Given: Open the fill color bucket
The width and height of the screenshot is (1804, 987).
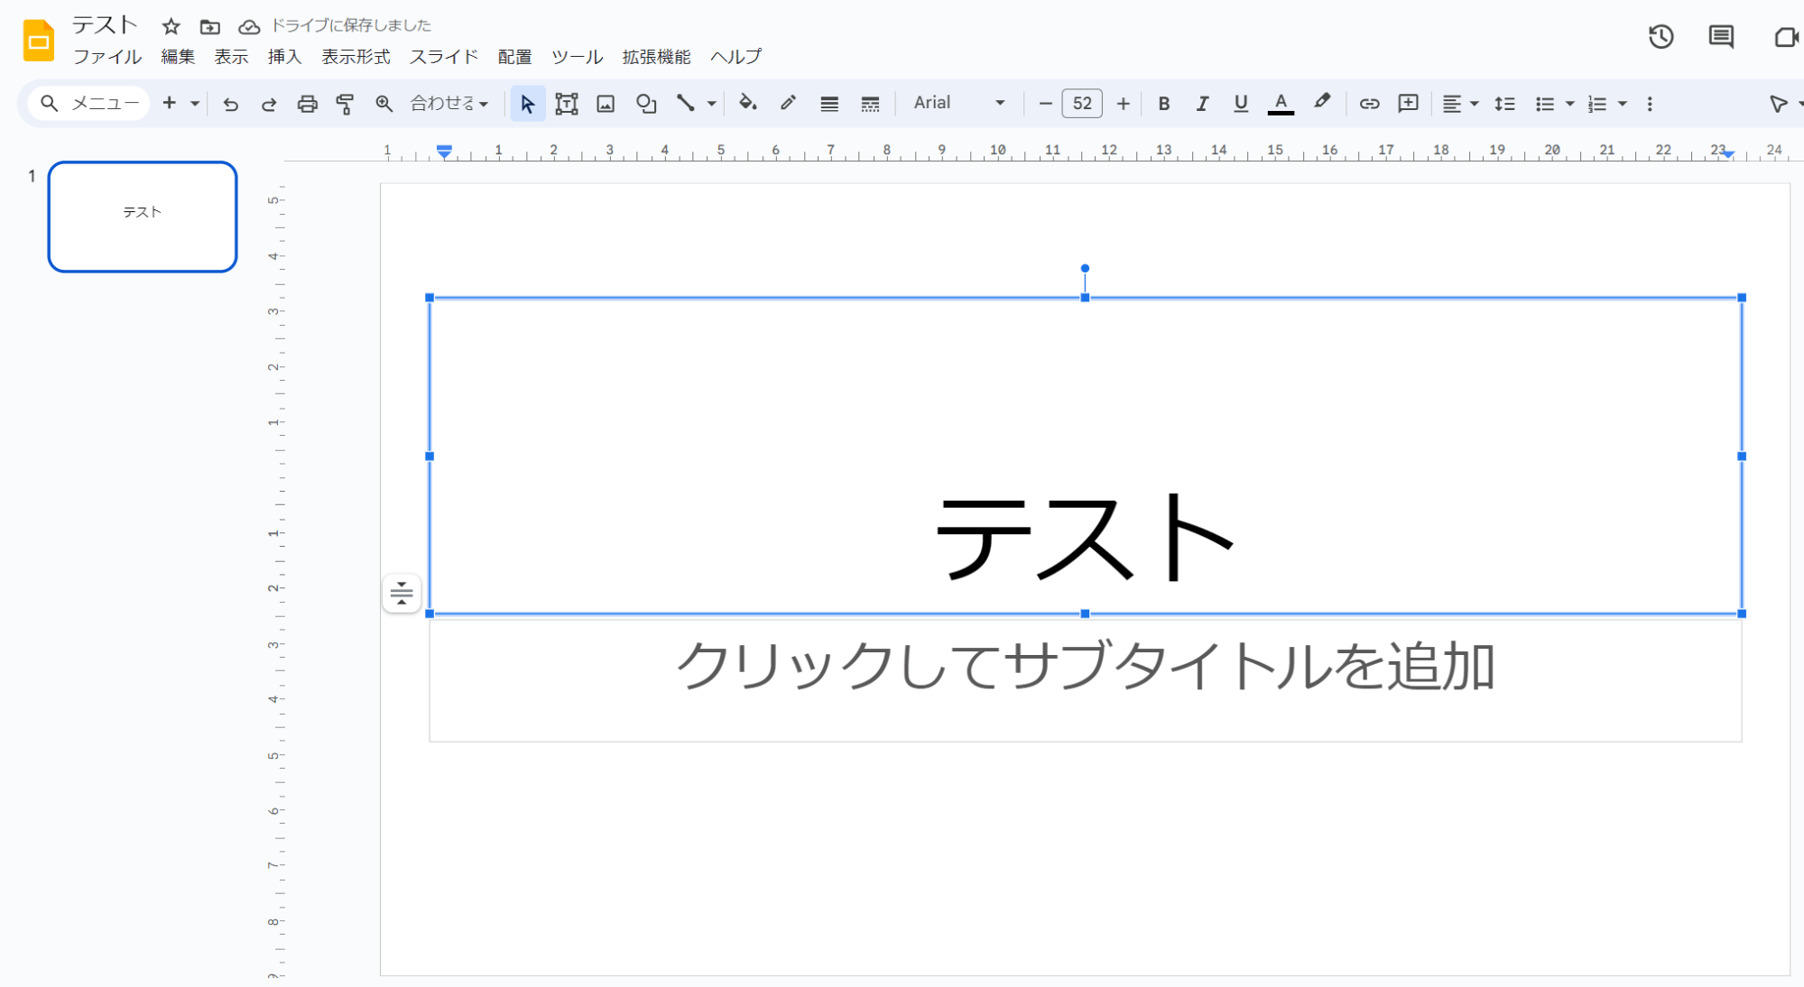Looking at the screenshot, I should 747,103.
